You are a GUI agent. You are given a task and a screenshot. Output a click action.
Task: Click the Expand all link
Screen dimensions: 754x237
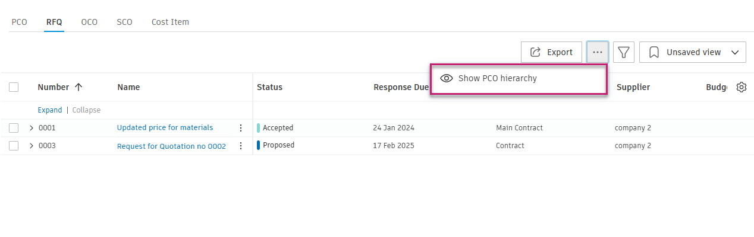tap(50, 110)
